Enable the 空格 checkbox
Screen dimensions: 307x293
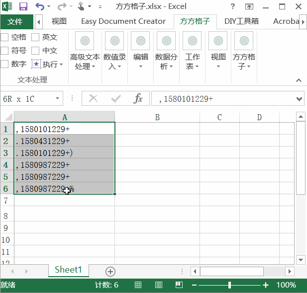pos(4,37)
